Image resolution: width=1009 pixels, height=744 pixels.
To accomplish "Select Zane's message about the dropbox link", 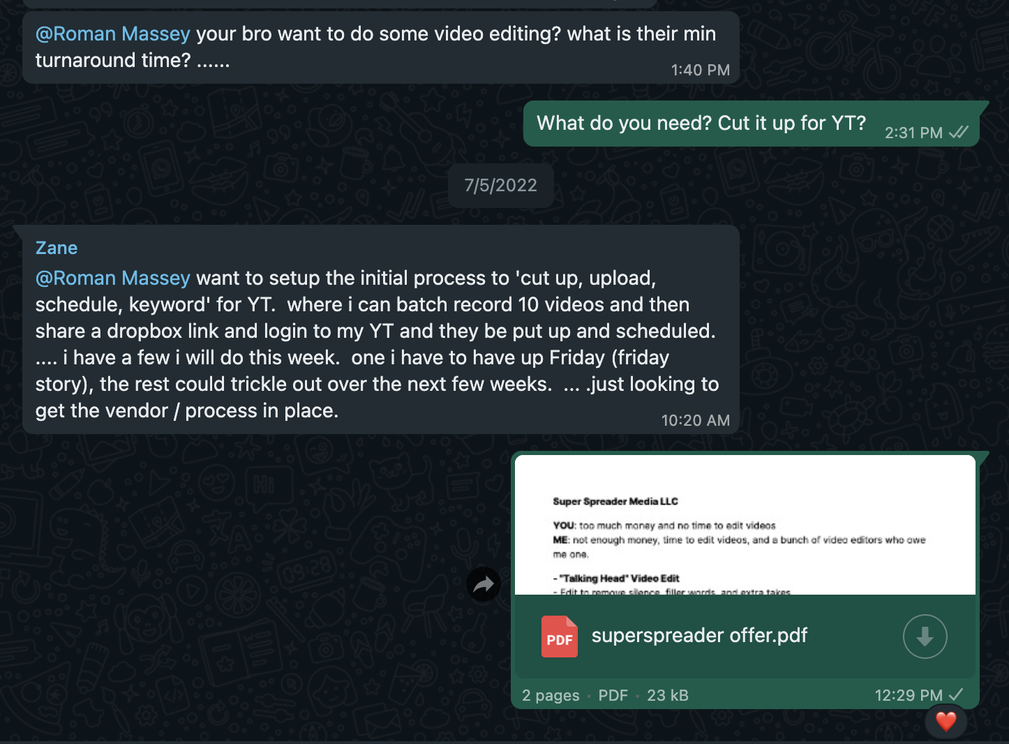I will pos(381,329).
